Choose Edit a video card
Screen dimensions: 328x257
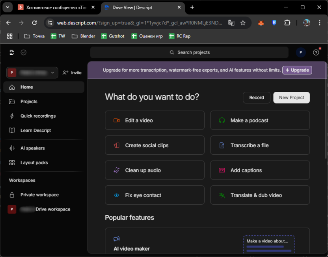click(155, 120)
